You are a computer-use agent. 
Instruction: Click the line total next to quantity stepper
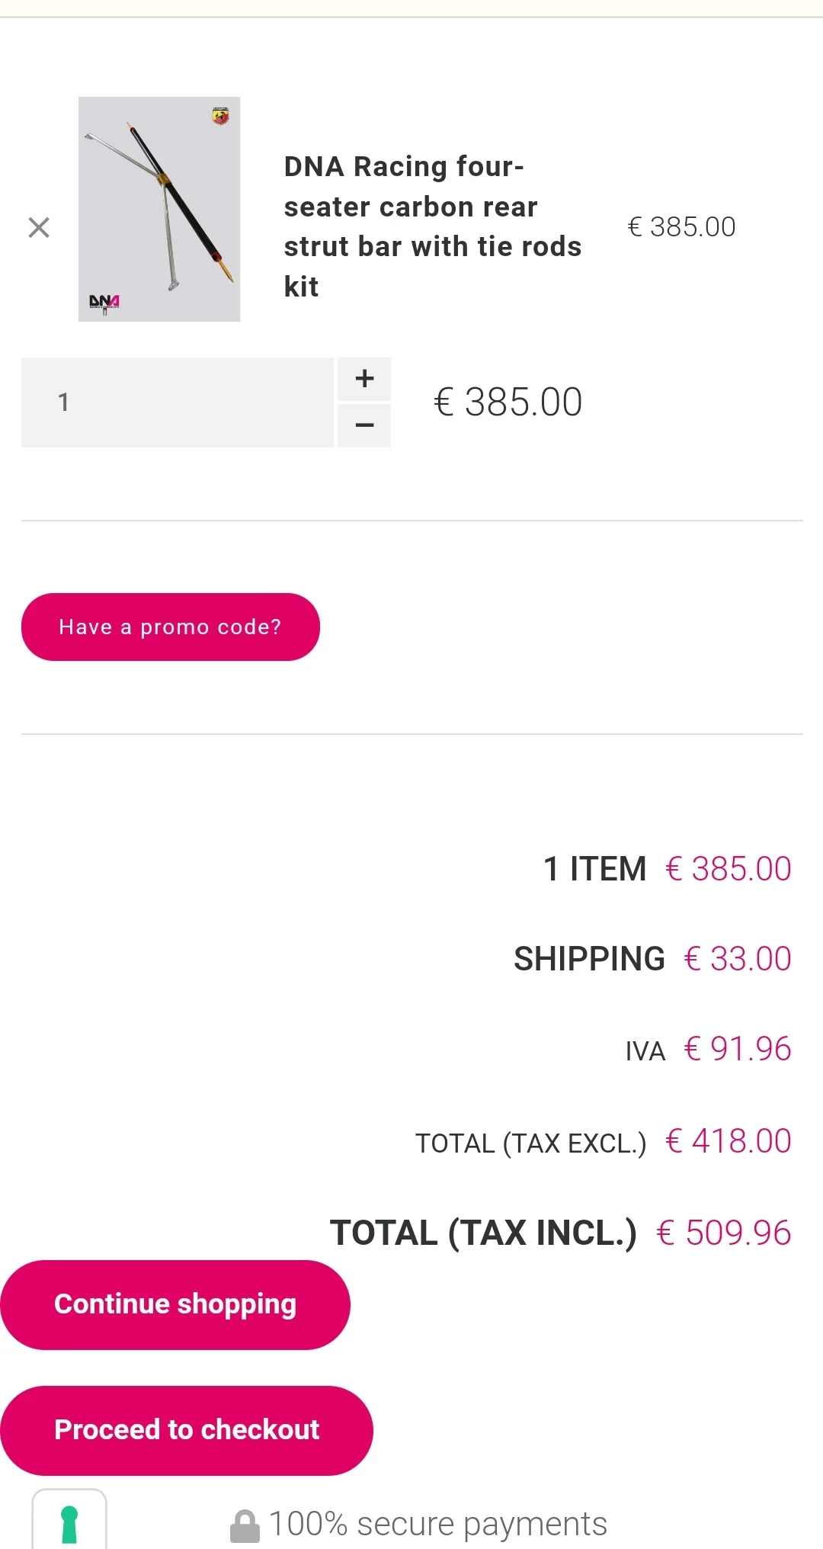click(508, 402)
